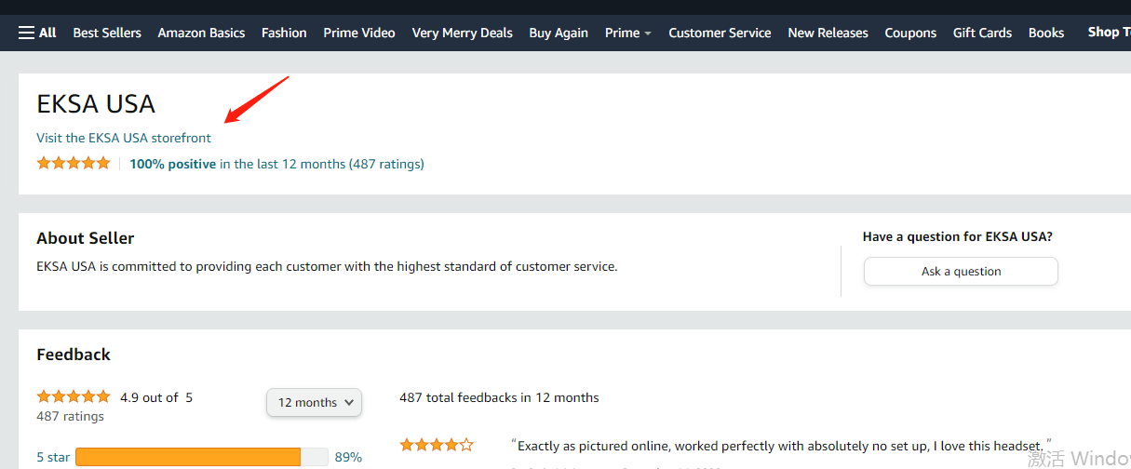
Task: Click the EKSA USA seller name heading
Action: (x=96, y=103)
